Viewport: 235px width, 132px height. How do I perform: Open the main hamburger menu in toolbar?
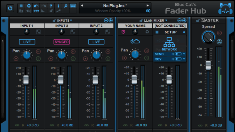pos(21,6)
